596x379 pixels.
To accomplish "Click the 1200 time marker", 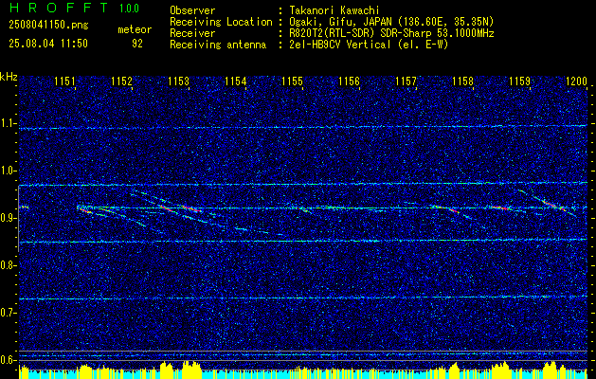I will point(577,81).
